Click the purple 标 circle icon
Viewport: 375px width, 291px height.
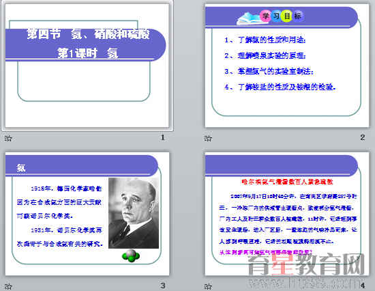[298, 16]
